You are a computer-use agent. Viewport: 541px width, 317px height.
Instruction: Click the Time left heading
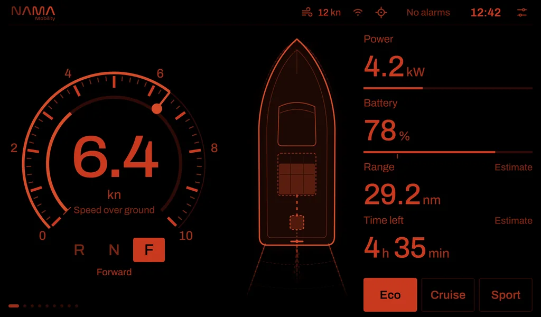(x=384, y=220)
